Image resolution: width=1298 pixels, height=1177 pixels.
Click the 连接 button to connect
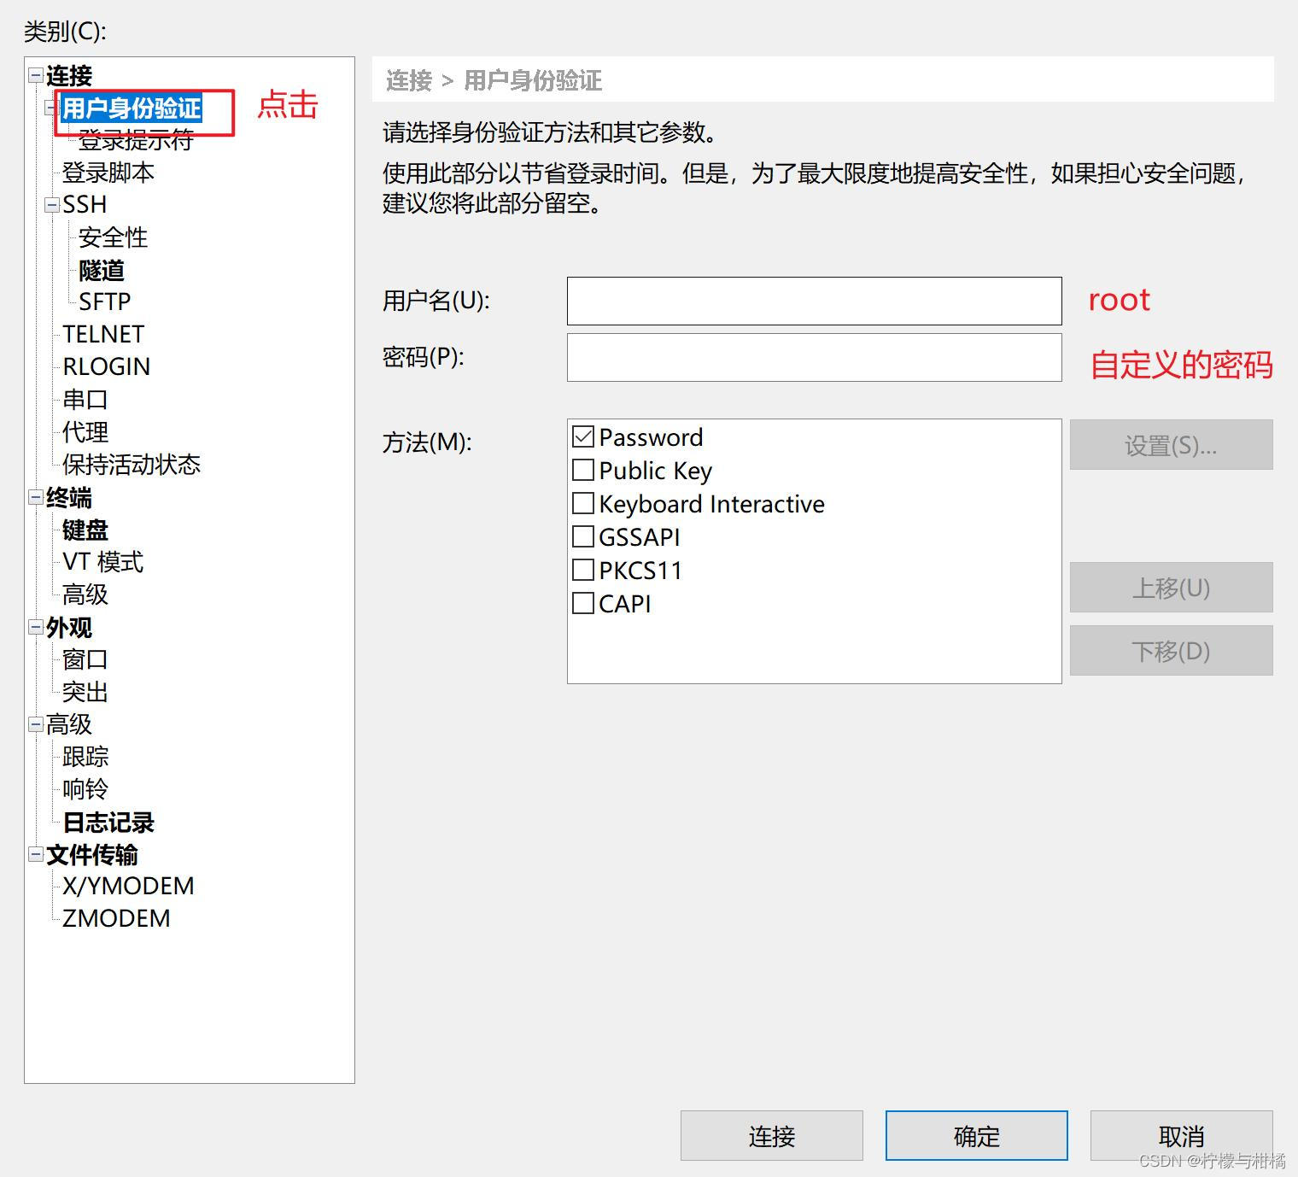(x=770, y=1136)
